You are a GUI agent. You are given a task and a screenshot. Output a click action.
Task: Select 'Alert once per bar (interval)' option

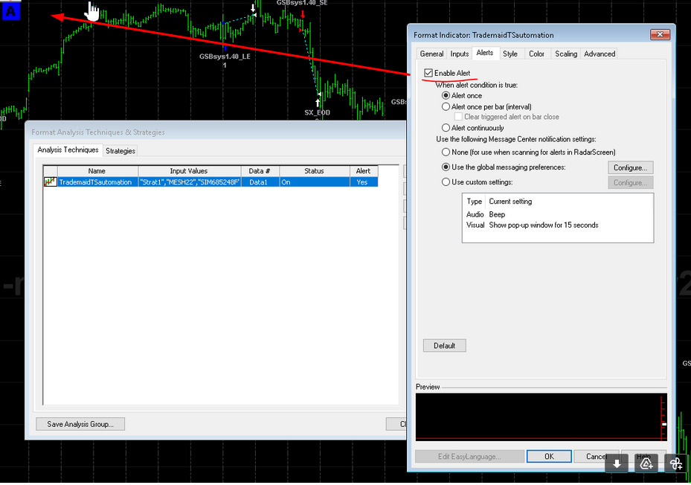pyautogui.click(x=446, y=107)
